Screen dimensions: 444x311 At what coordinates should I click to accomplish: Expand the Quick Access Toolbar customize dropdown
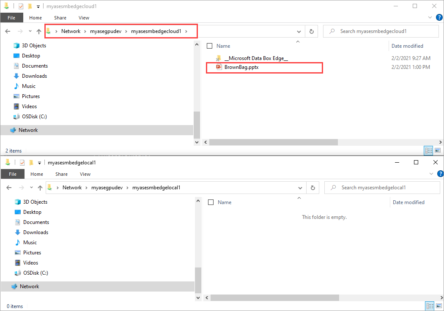tap(38, 6)
